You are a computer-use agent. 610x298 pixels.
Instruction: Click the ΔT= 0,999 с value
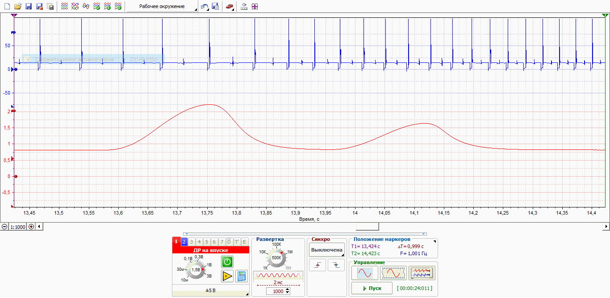point(410,246)
